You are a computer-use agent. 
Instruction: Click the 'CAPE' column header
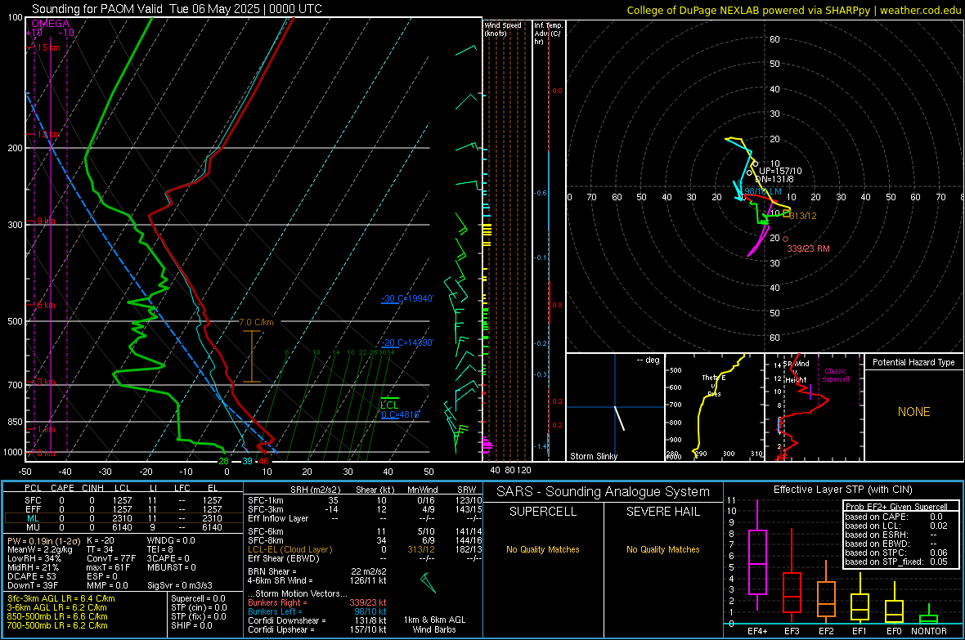coord(62,488)
